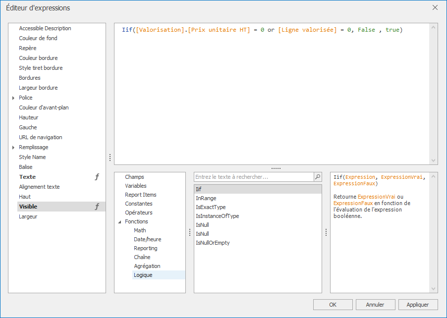Click the search magnifier icon in function search box
Viewport: 447px width, 318px height.
point(318,177)
